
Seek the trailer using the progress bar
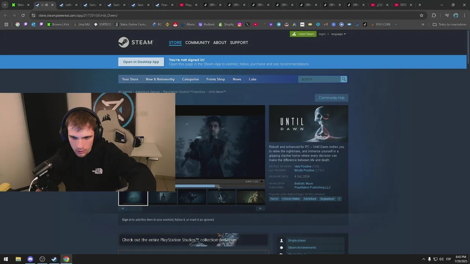coord(220,186)
